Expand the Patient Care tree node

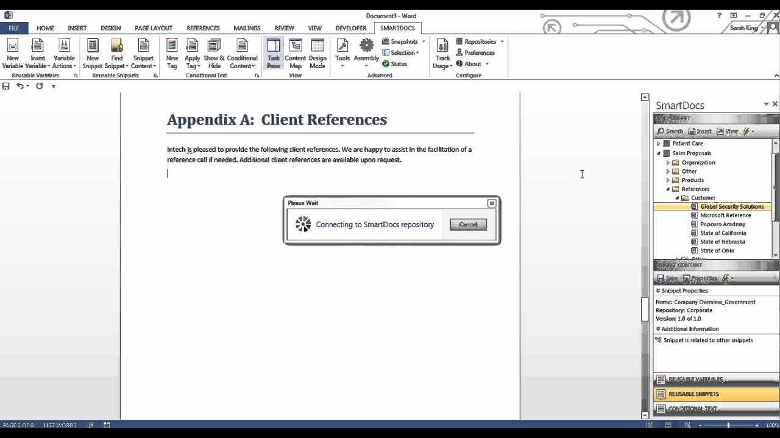[x=659, y=144]
